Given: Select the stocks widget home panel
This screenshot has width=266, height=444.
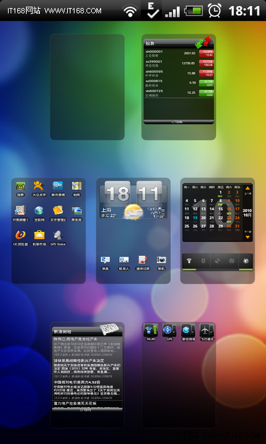Looking at the screenshot, I should point(179,87).
